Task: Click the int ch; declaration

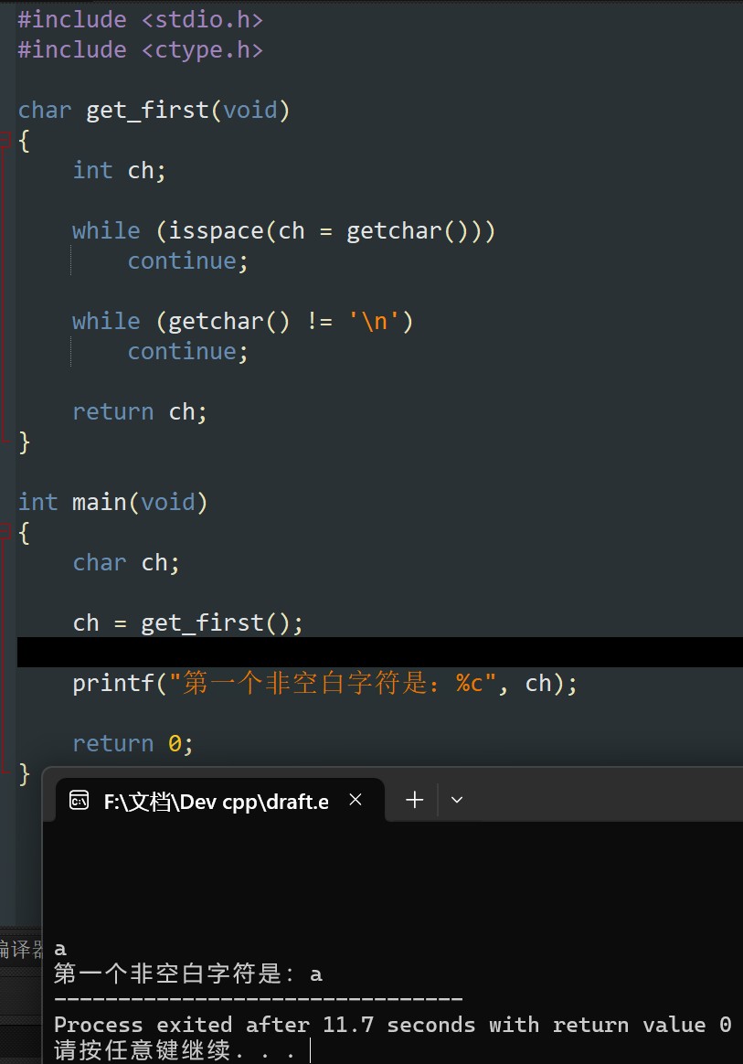Action: pos(119,170)
